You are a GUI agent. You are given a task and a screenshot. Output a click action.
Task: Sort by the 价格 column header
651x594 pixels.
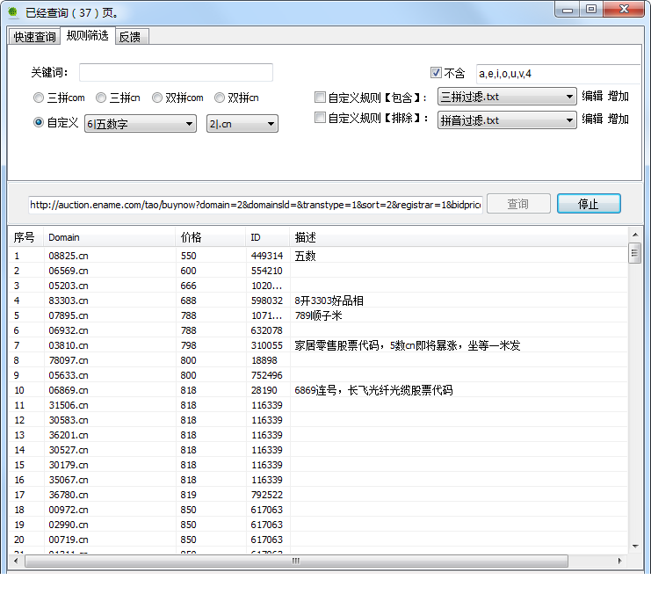click(x=211, y=237)
